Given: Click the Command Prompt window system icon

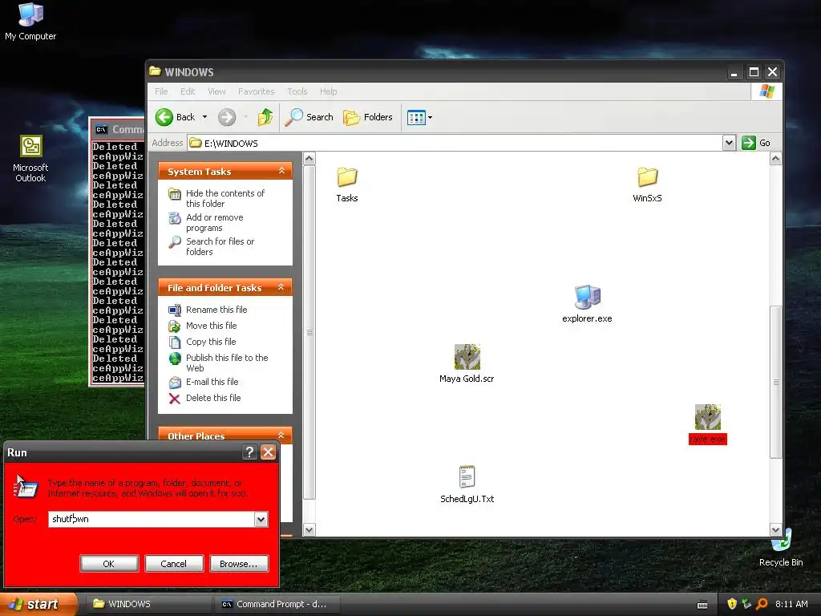Looking at the screenshot, I should point(101,129).
